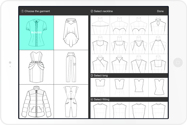Select the Blouses garment tile
Screen dimensions: 187x125
[x=37, y=32]
